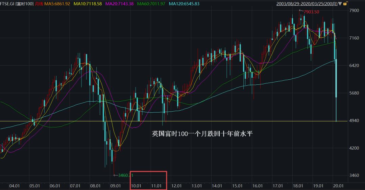This screenshot has height=190, width=365.
Task: Click the 12.01 time axis label
Action: [x=176, y=186]
